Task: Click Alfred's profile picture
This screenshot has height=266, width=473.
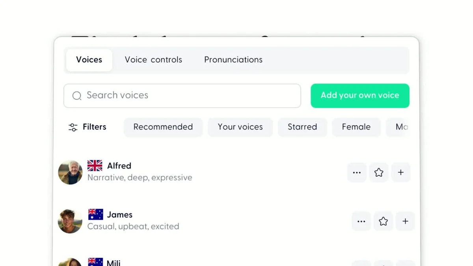Action: click(70, 172)
